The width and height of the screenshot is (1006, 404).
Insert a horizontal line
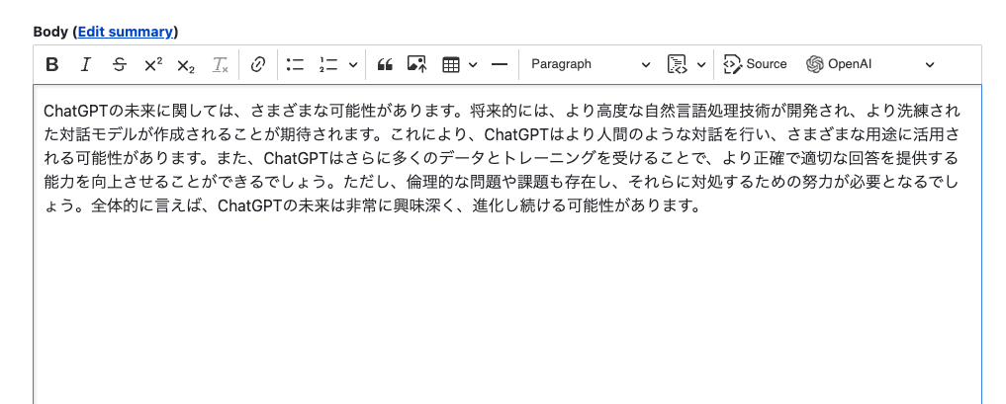[500, 64]
